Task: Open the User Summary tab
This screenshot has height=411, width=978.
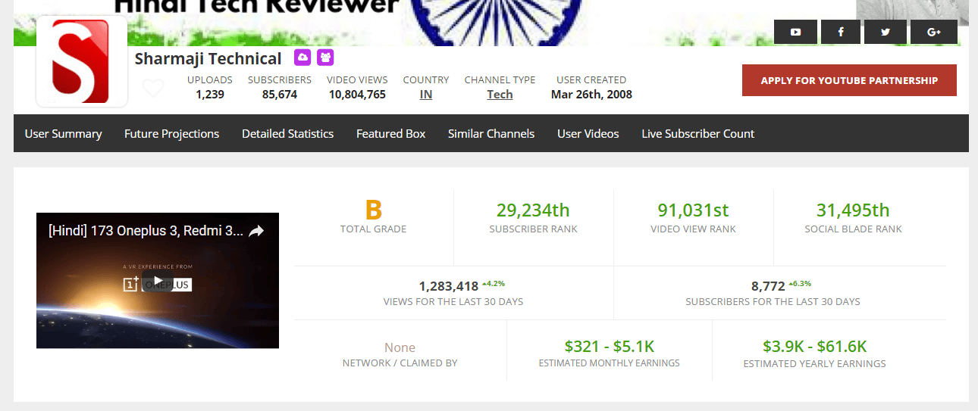Action: click(x=63, y=133)
